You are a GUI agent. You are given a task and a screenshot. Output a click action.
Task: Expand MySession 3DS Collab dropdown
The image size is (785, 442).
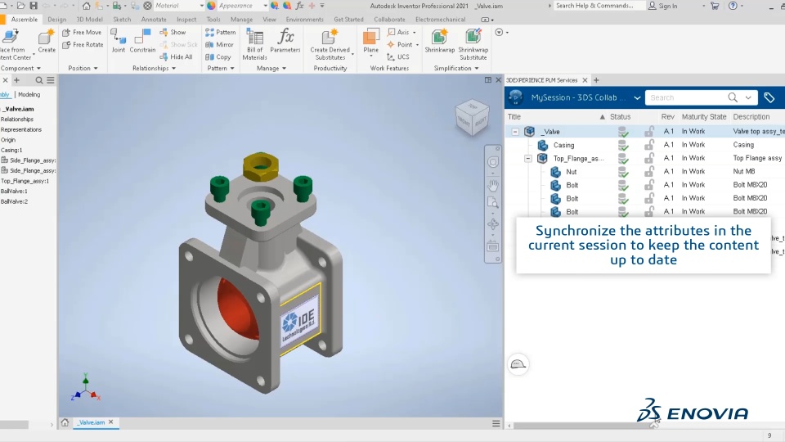[637, 97]
